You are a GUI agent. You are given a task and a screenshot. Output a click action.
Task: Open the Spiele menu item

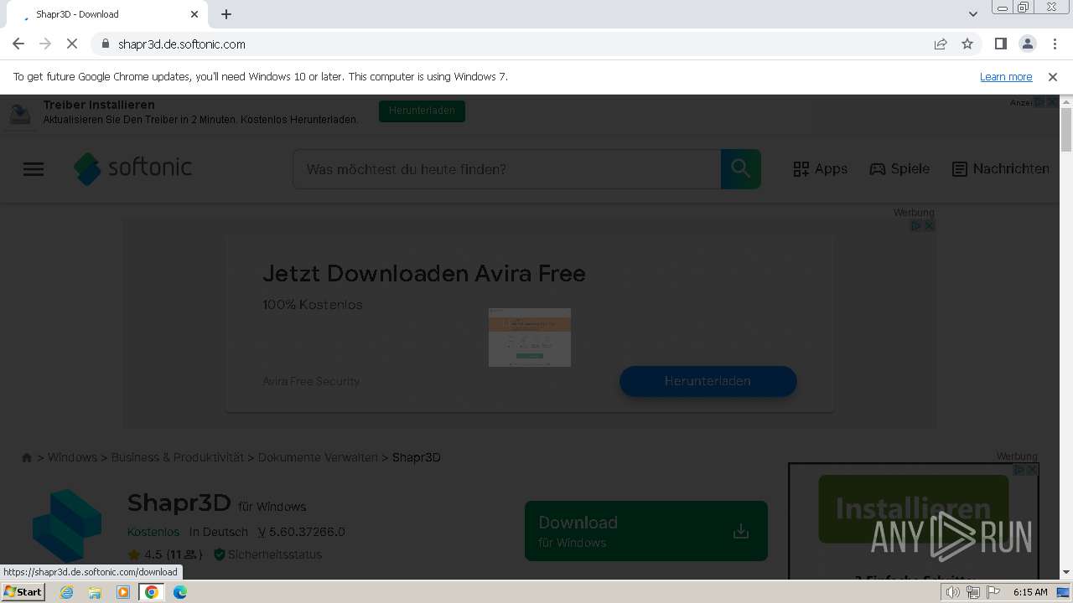click(x=899, y=168)
